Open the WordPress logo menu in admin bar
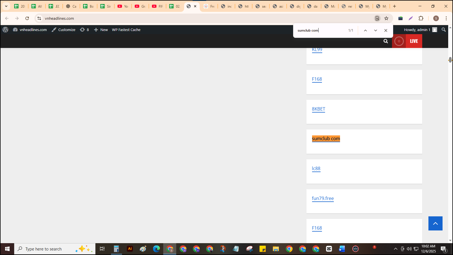This screenshot has width=453, height=255. click(5, 30)
